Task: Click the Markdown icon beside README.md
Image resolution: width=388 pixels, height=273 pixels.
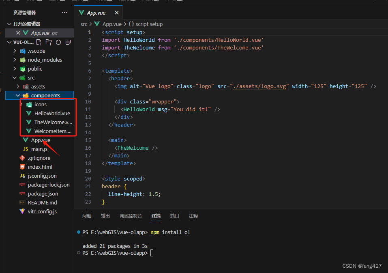Action: [23, 202]
